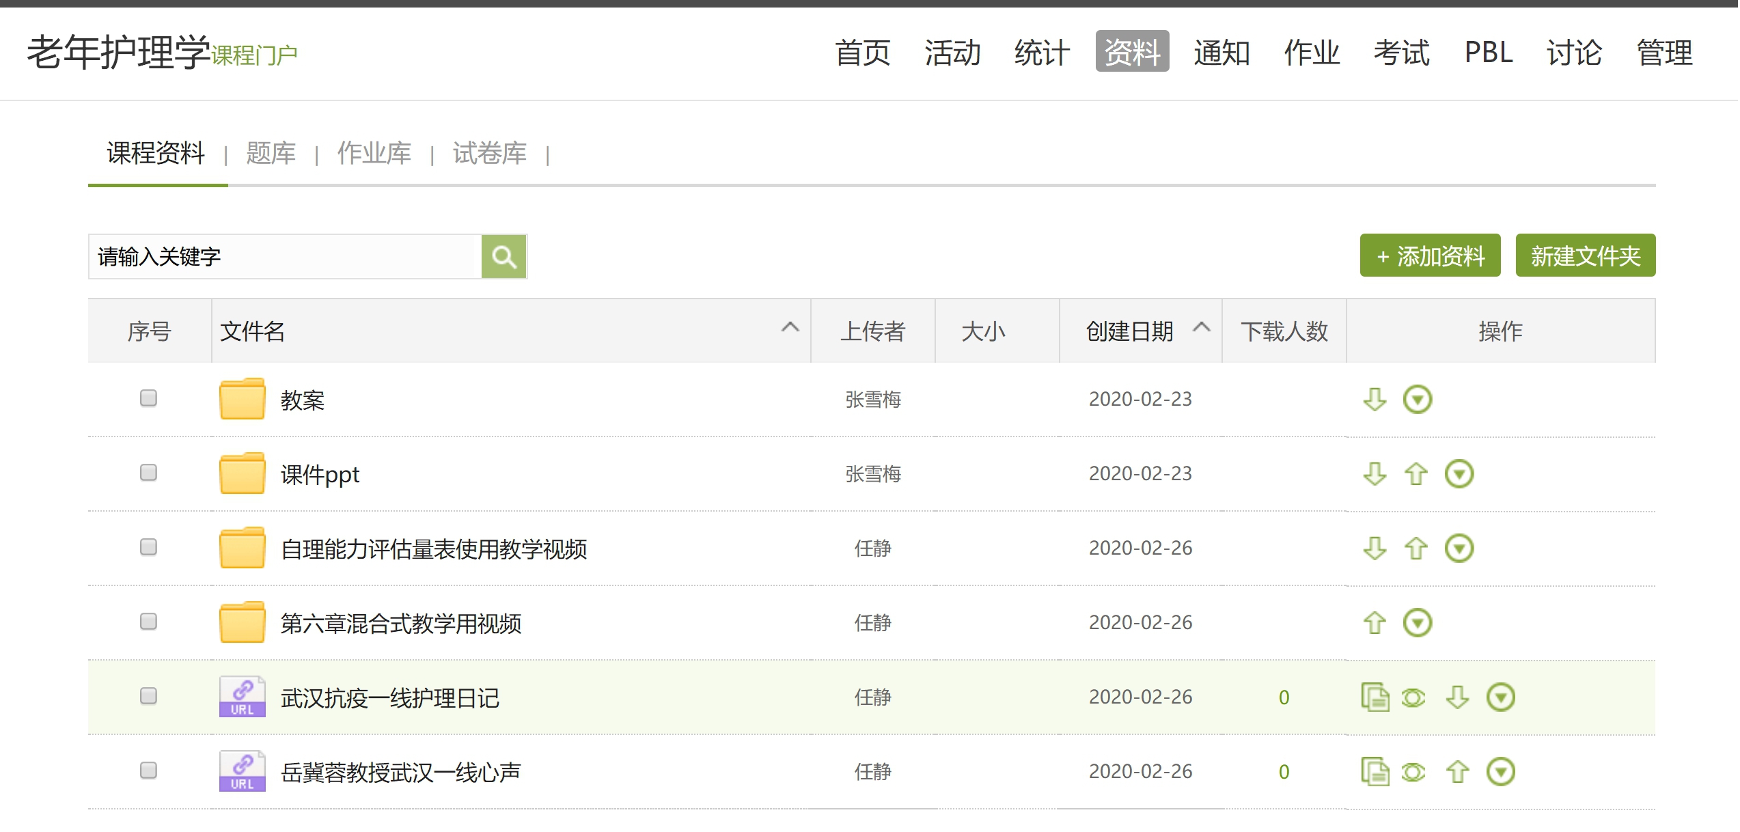This screenshot has height=832, width=1740.
Task: Move the 教案 folder down
Action: pos(1374,399)
